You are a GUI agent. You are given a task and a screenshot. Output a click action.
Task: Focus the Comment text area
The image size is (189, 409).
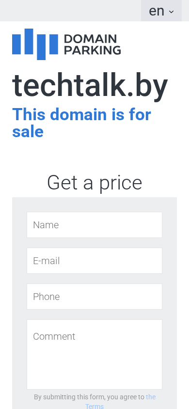[94, 355]
